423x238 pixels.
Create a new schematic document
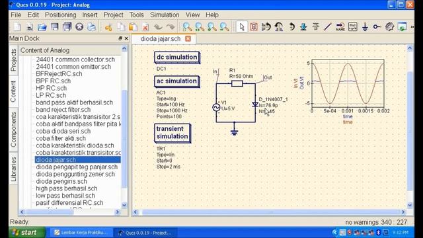click(17, 26)
